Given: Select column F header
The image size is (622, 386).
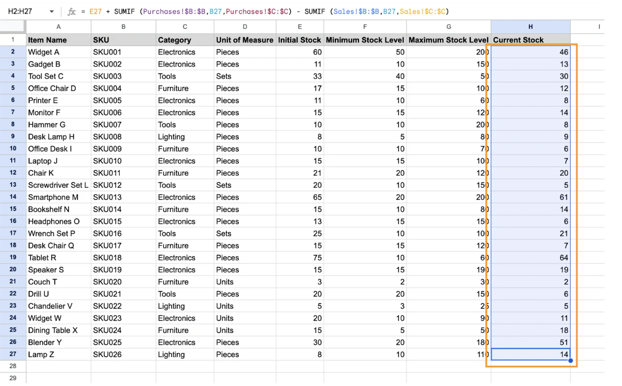Looking at the screenshot, I should tap(365, 27).
